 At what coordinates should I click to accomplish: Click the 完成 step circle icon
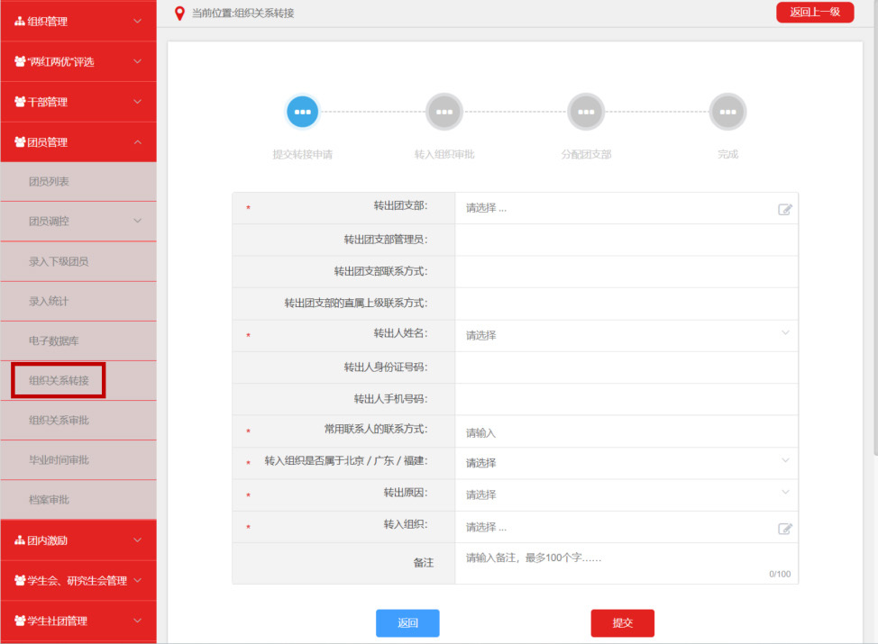(727, 112)
